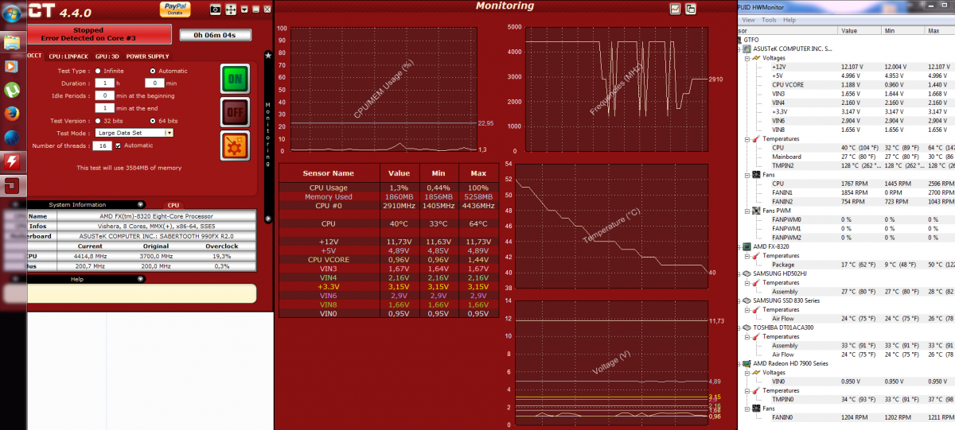Click the Memory Used row in OCCT table

click(x=389, y=196)
